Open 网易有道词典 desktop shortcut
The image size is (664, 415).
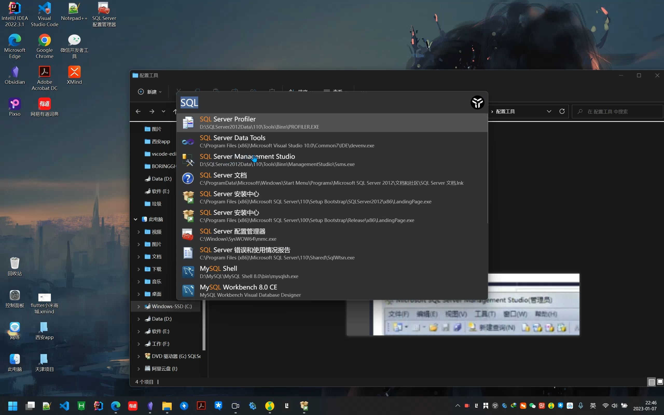44,107
